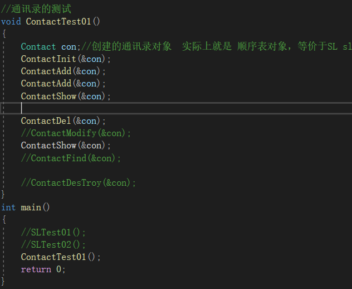352x289 pixels.
Task: Click the 0 literal after return
Action: click(58, 269)
